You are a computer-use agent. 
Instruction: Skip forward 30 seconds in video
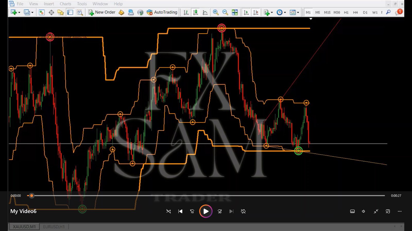click(x=220, y=211)
